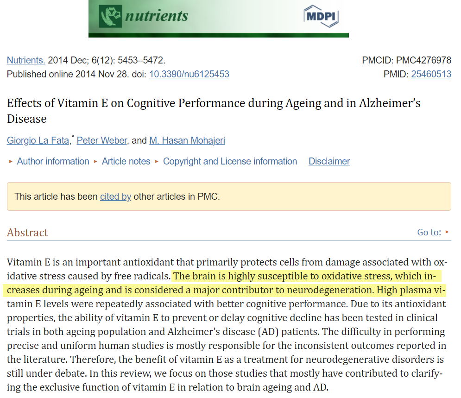Click the yellow highlighted abstract sentence
The height and width of the screenshot is (398, 461).
point(224,283)
